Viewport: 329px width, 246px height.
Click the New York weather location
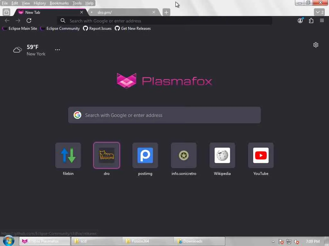coord(36,54)
